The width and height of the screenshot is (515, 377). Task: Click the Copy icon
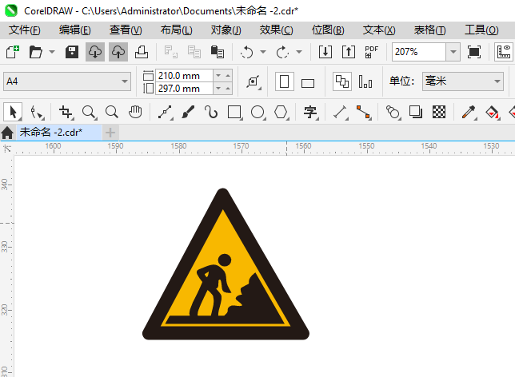(x=194, y=52)
